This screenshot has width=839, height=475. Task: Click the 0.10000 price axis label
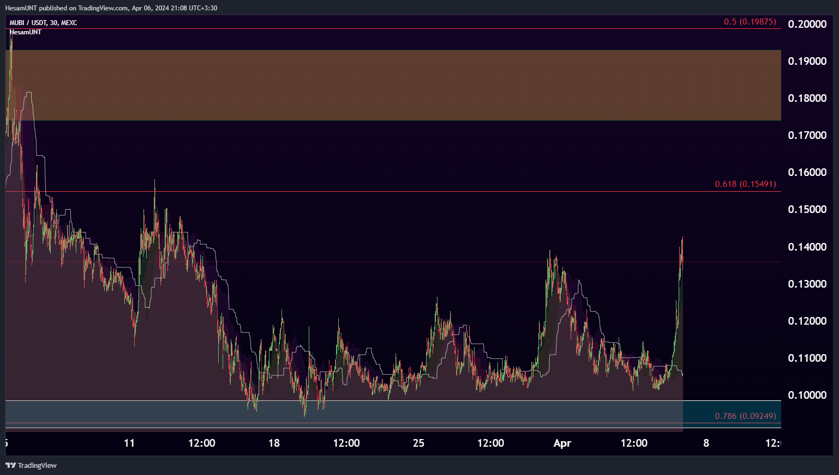tap(807, 395)
